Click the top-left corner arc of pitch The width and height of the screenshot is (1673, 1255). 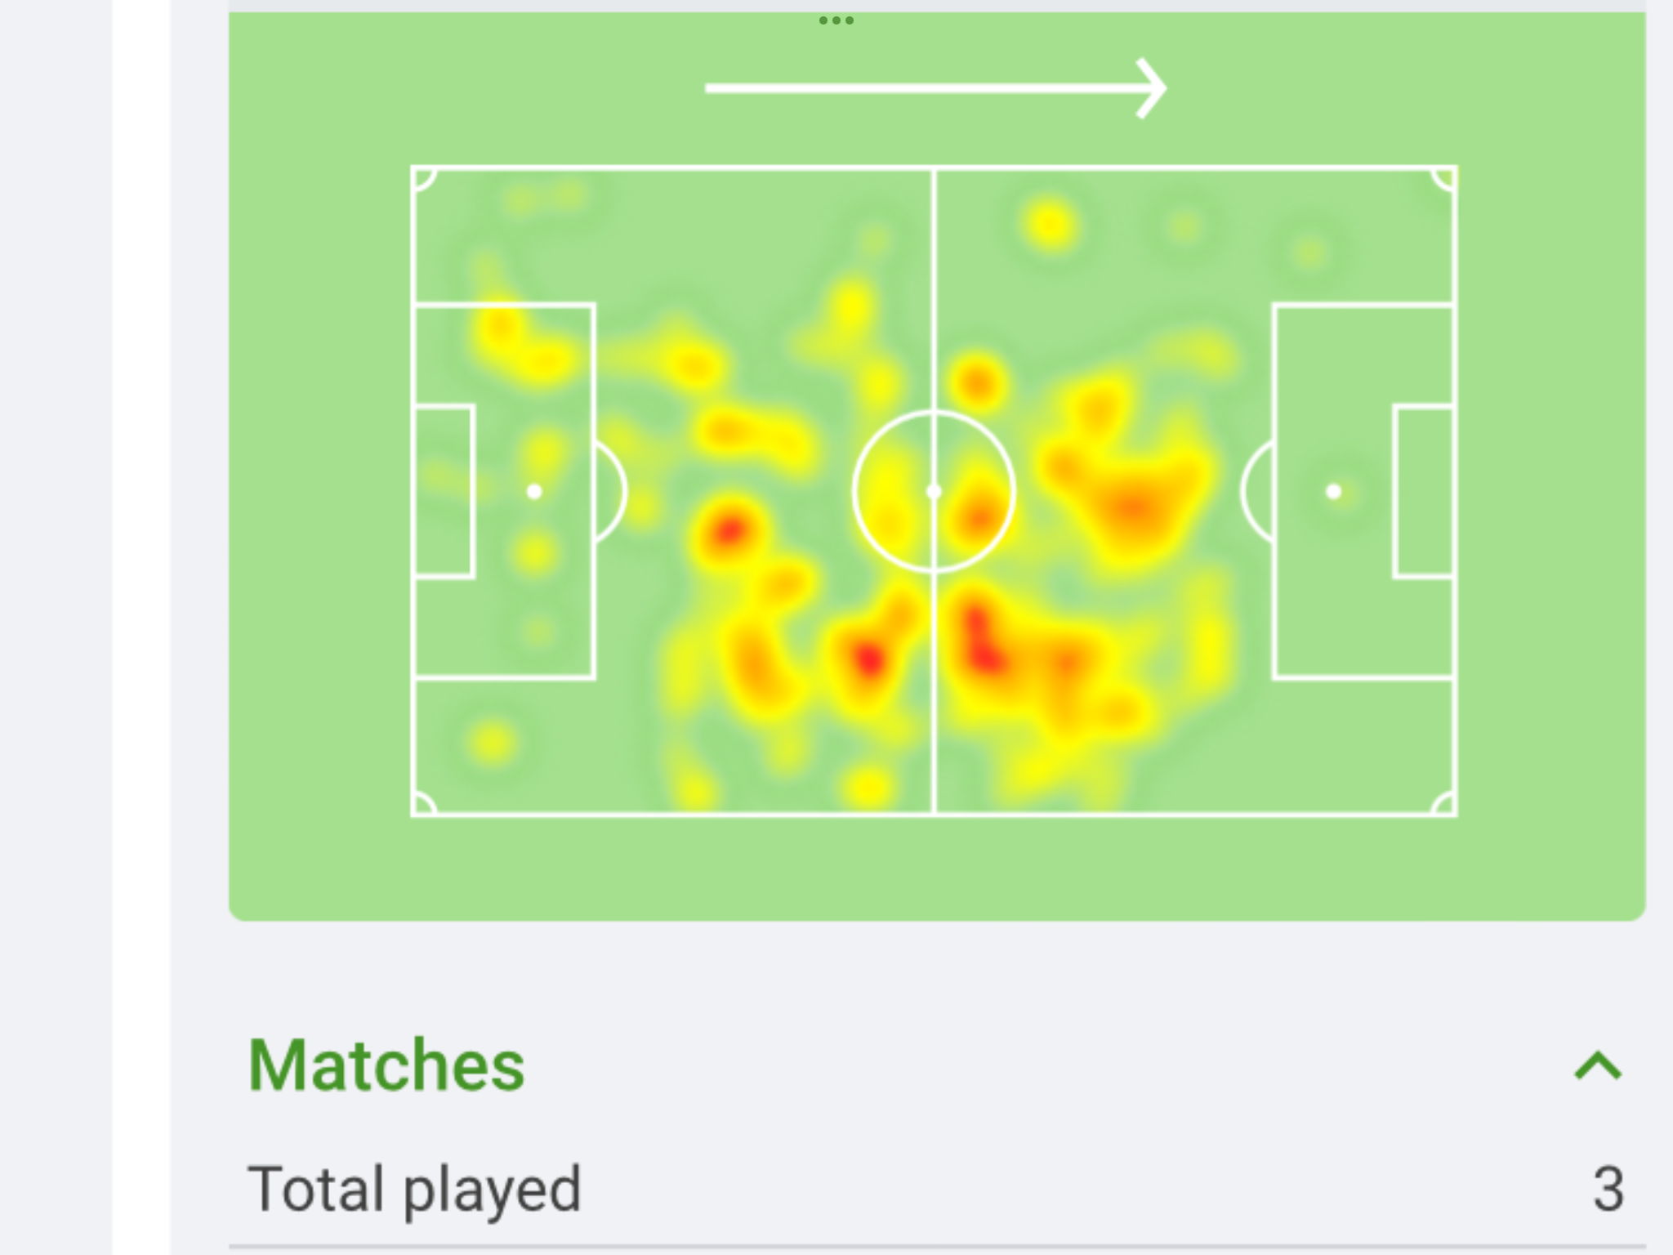(425, 180)
